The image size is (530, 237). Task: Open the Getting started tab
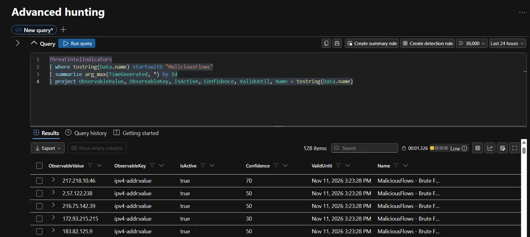click(x=136, y=133)
